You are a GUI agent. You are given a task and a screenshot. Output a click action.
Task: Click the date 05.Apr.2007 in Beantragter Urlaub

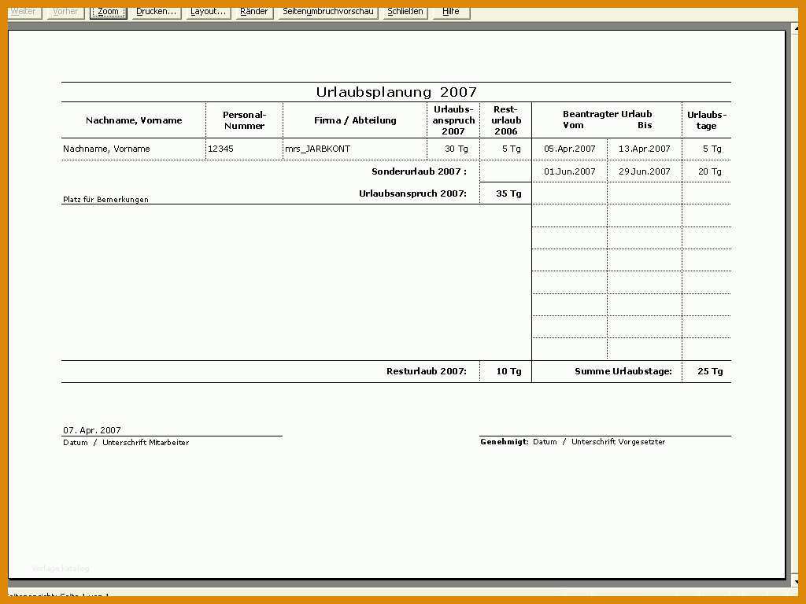(568, 149)
